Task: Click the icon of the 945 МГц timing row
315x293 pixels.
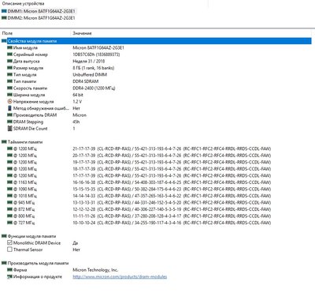Action: pyautogui.click(x=9, y=202)
